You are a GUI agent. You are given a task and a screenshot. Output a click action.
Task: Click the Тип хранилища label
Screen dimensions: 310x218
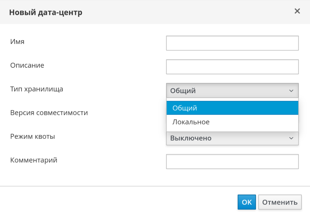(36, 89)
